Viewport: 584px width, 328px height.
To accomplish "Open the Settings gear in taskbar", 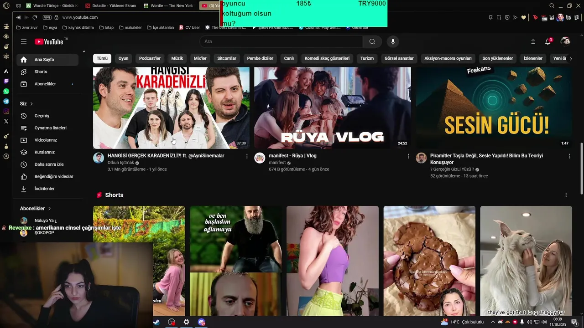I will [x=187, y=322].
